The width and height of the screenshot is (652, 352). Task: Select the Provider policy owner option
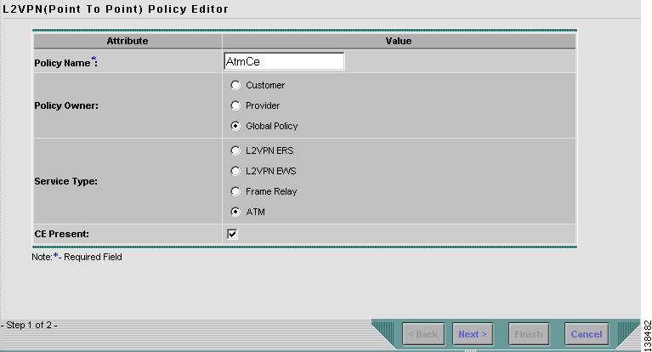tap(235, 105)
